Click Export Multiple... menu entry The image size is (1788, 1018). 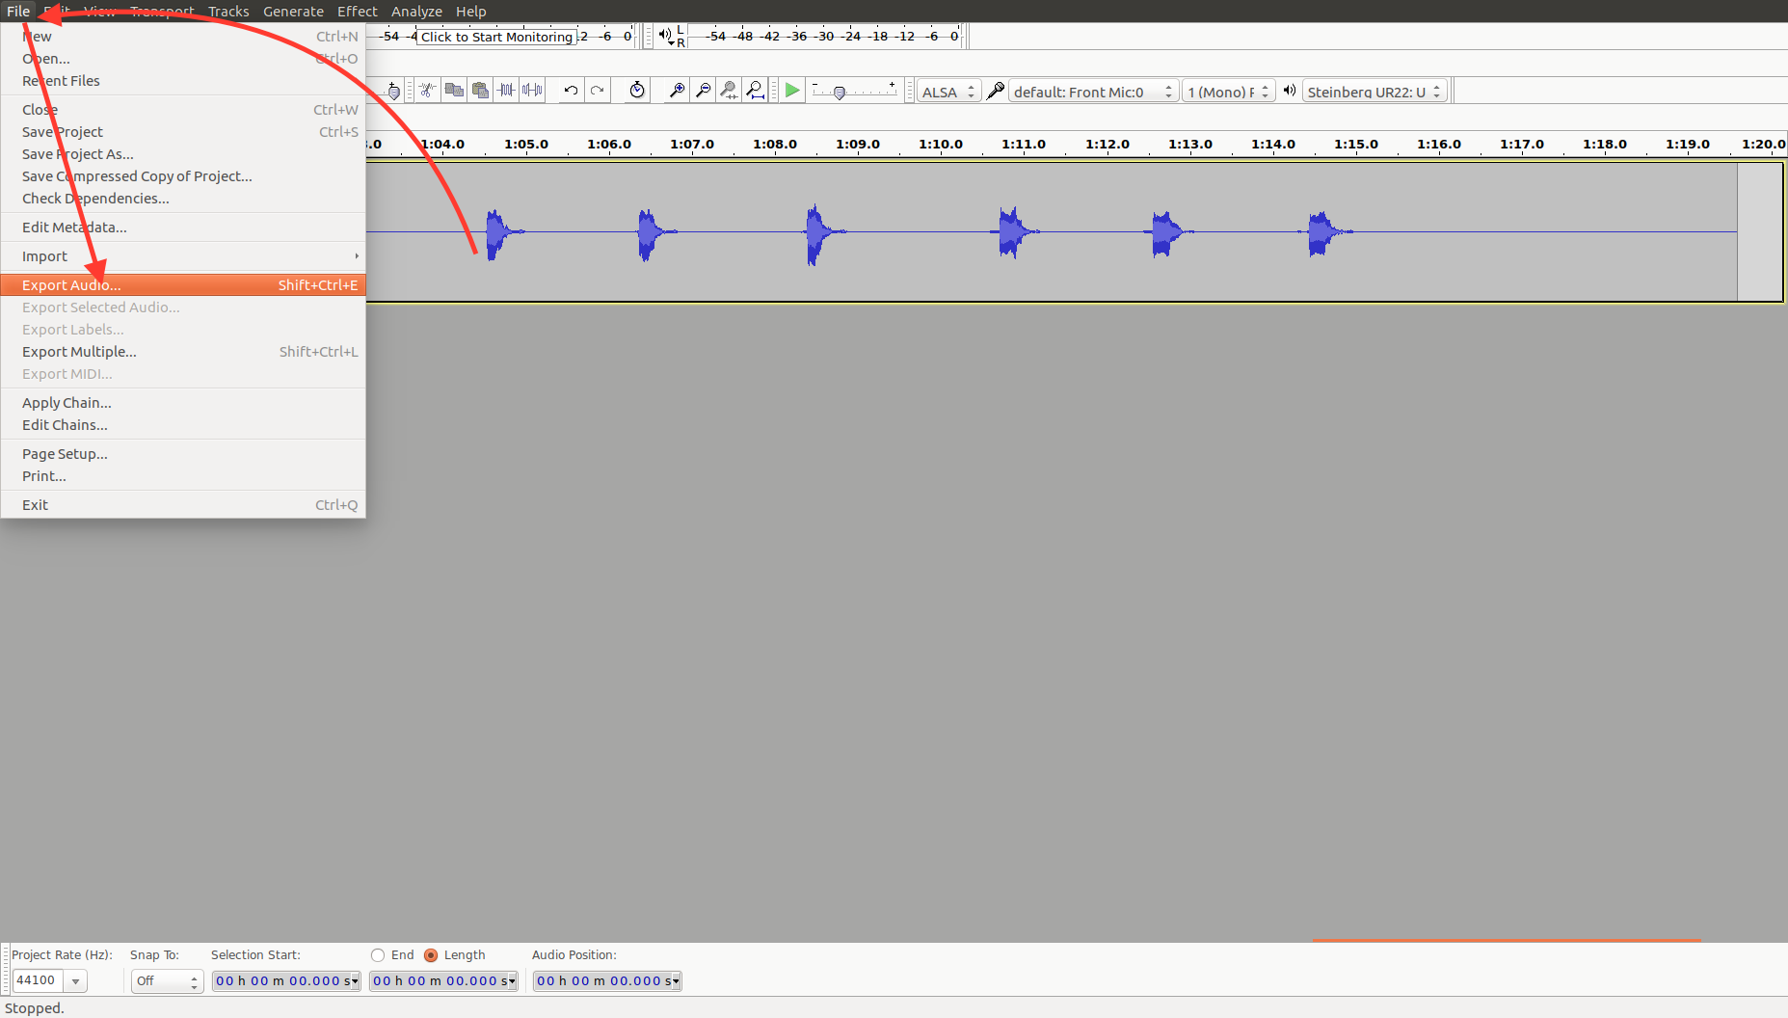[79, 352]
